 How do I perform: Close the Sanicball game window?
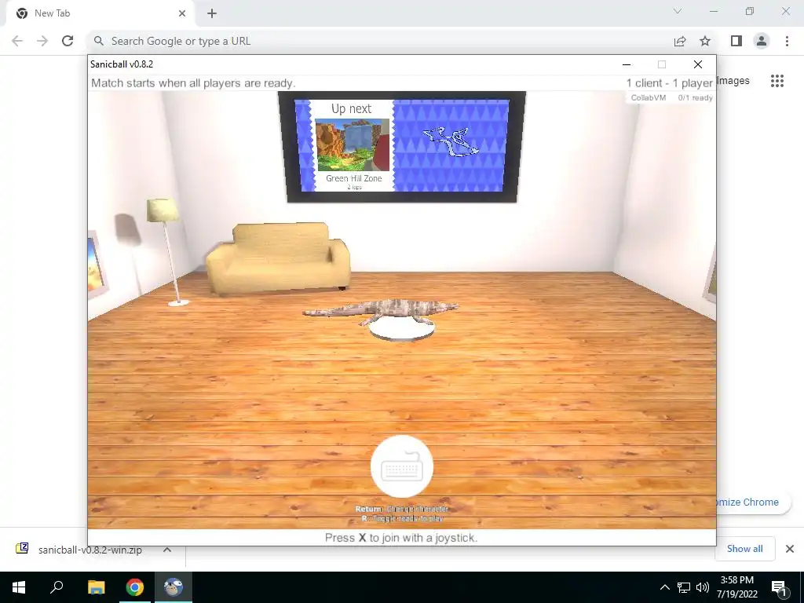pyautogui.click(x=697, y=64)
